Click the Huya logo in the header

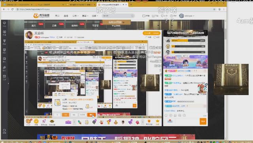pos(41,16)
